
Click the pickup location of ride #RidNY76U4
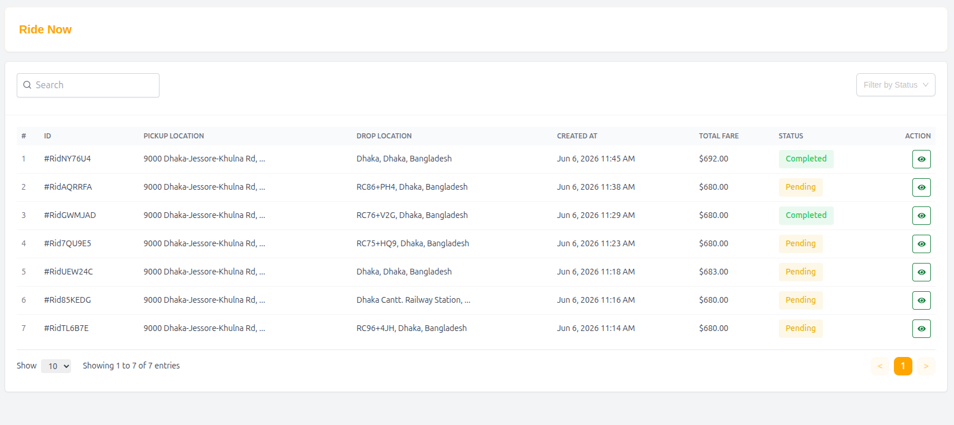(x=205, y=159)
